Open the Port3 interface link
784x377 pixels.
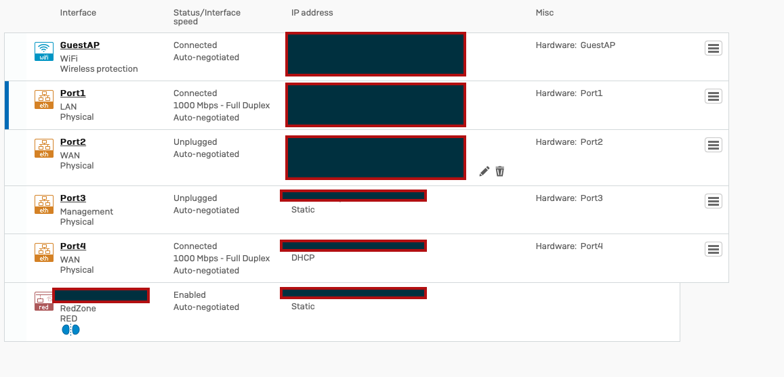(x=73, y=198)
